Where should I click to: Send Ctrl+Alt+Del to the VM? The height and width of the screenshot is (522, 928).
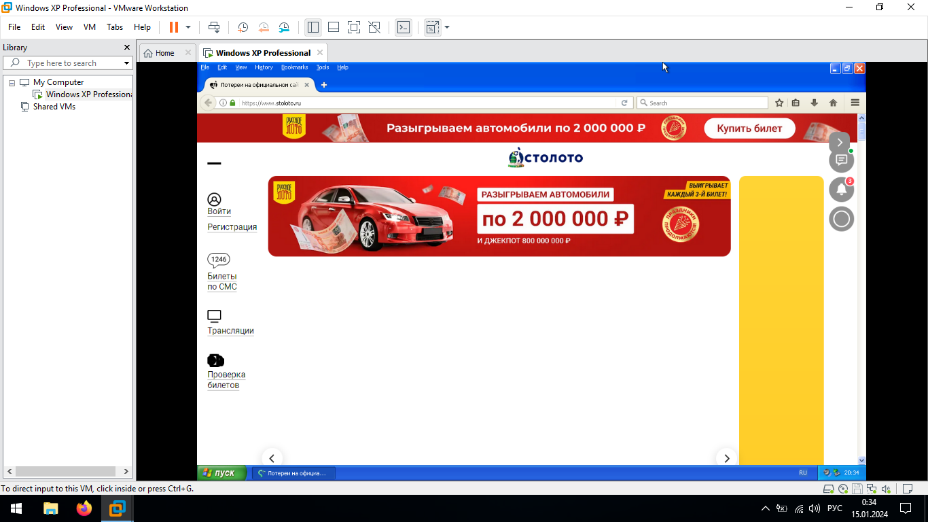[214, 27]
